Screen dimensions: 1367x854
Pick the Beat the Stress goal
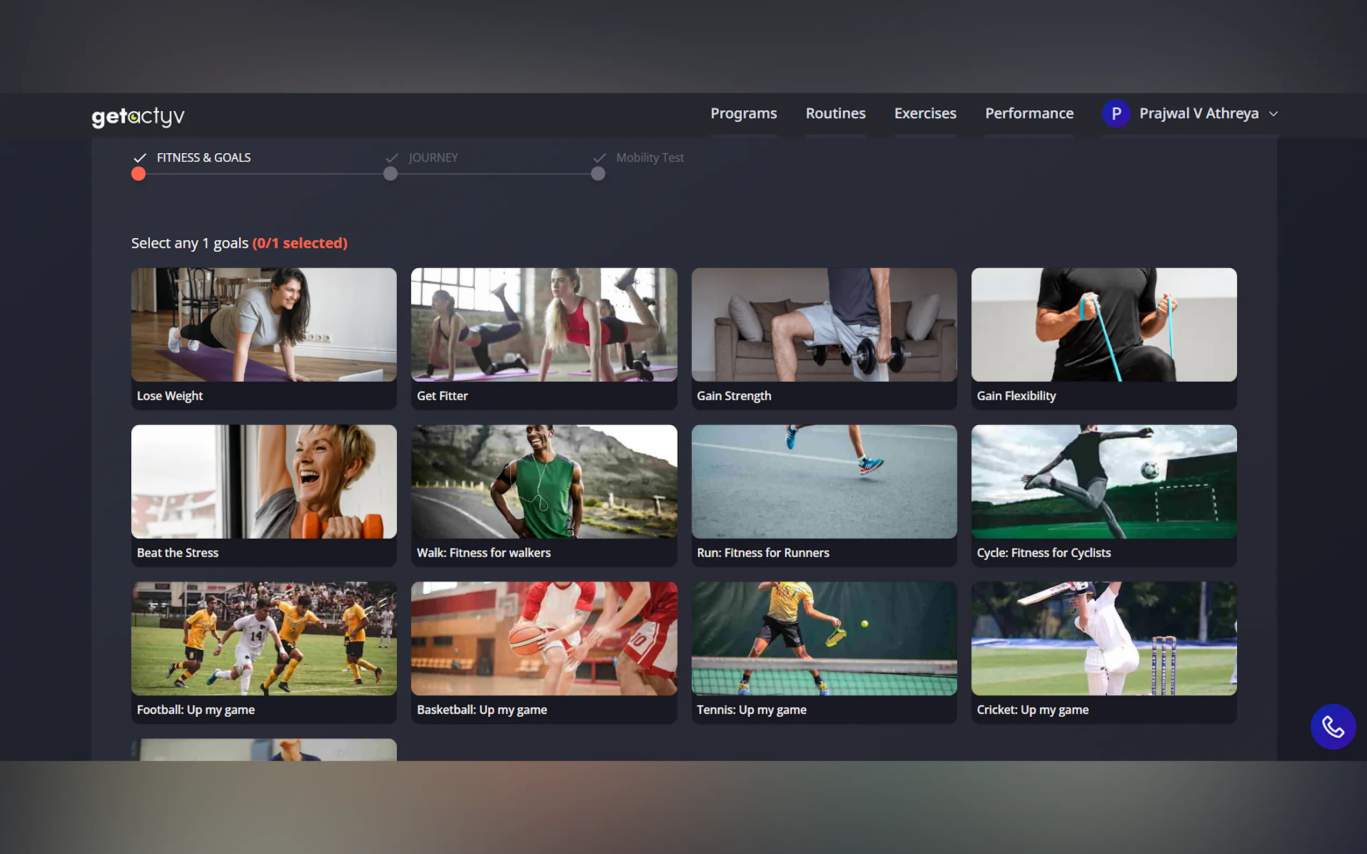(x=264, y=495)
